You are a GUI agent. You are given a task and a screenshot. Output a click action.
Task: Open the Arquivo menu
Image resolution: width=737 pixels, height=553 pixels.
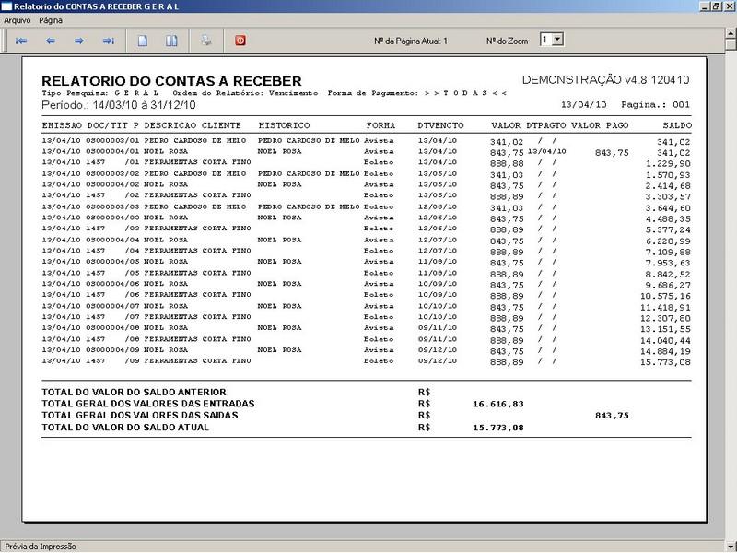pyautogui.click(x=17, y=20)
